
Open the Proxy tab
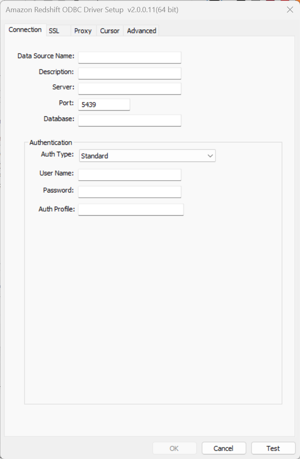[83, 31]
